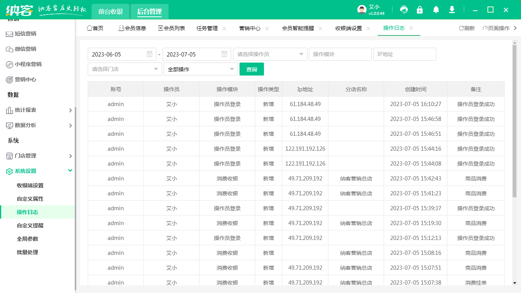Click the download arrow icon
The width and height of the screenshot is (521, 293).
click(x=452, y=10)
